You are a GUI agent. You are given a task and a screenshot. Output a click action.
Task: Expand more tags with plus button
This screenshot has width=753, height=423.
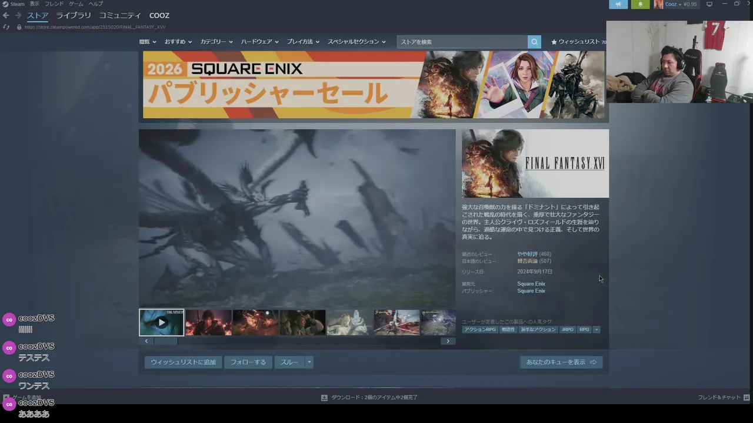597,330
